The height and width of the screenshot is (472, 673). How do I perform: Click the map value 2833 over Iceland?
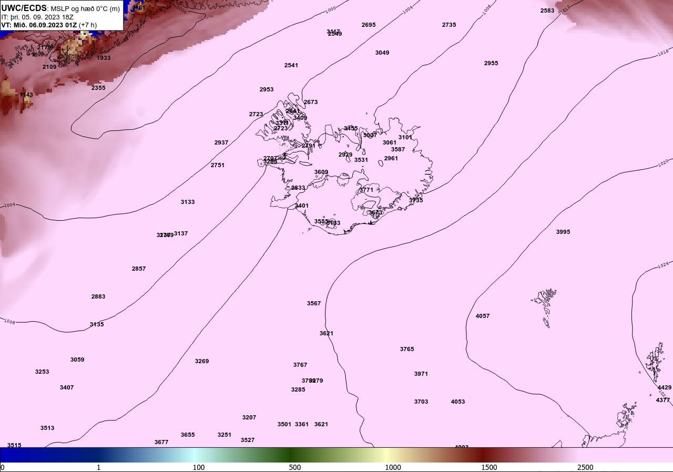(298, 188)
